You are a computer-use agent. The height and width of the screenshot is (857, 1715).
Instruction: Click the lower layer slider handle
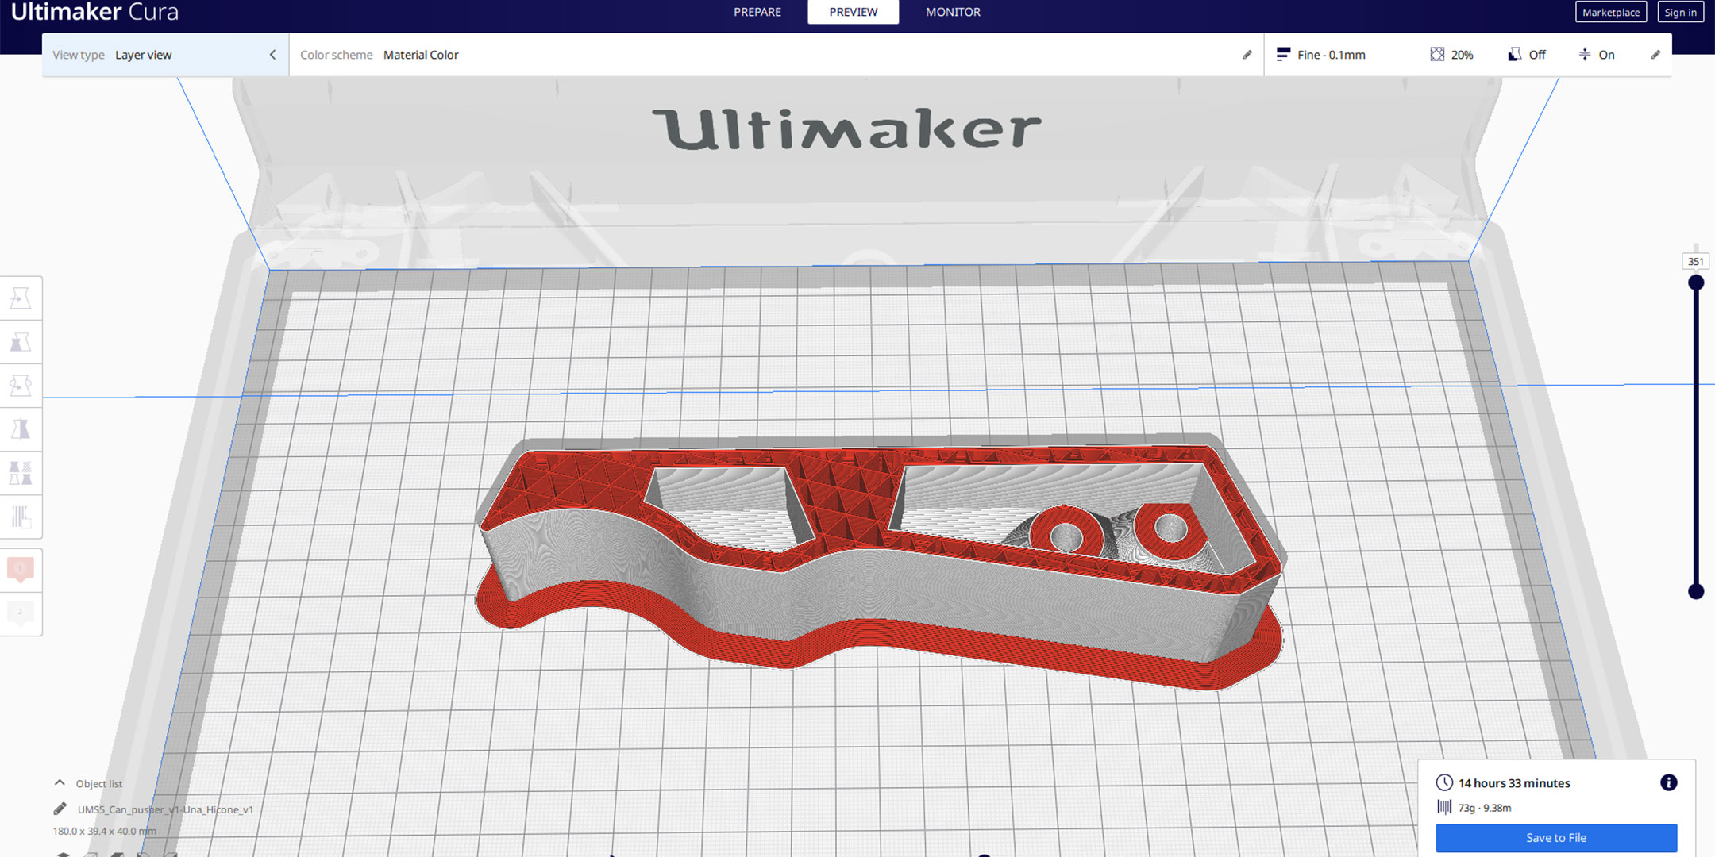coord(1696,591)
